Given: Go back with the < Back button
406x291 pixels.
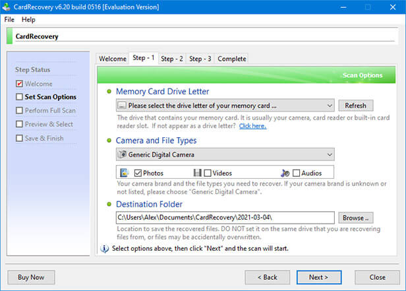Looking at the screenshot, I should pos(267,277).
